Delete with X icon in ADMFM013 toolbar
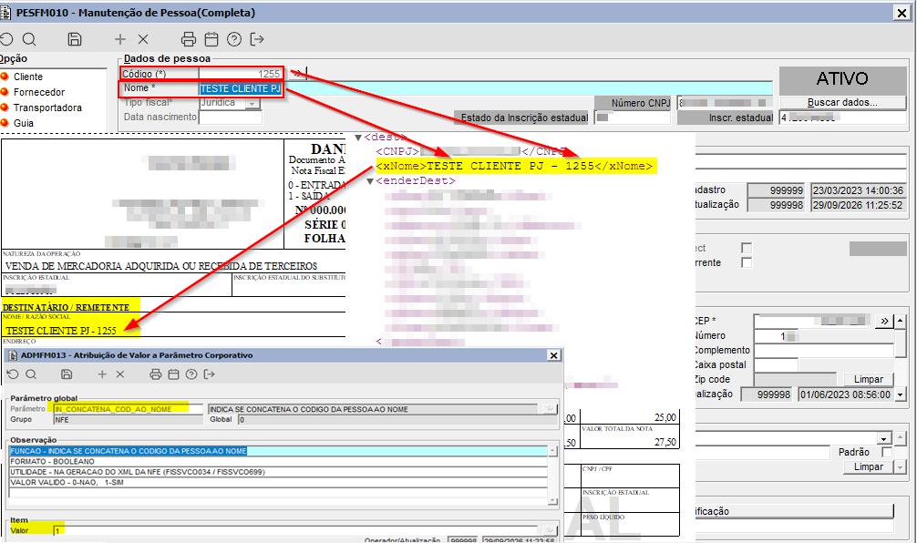 tap(120, 374)
